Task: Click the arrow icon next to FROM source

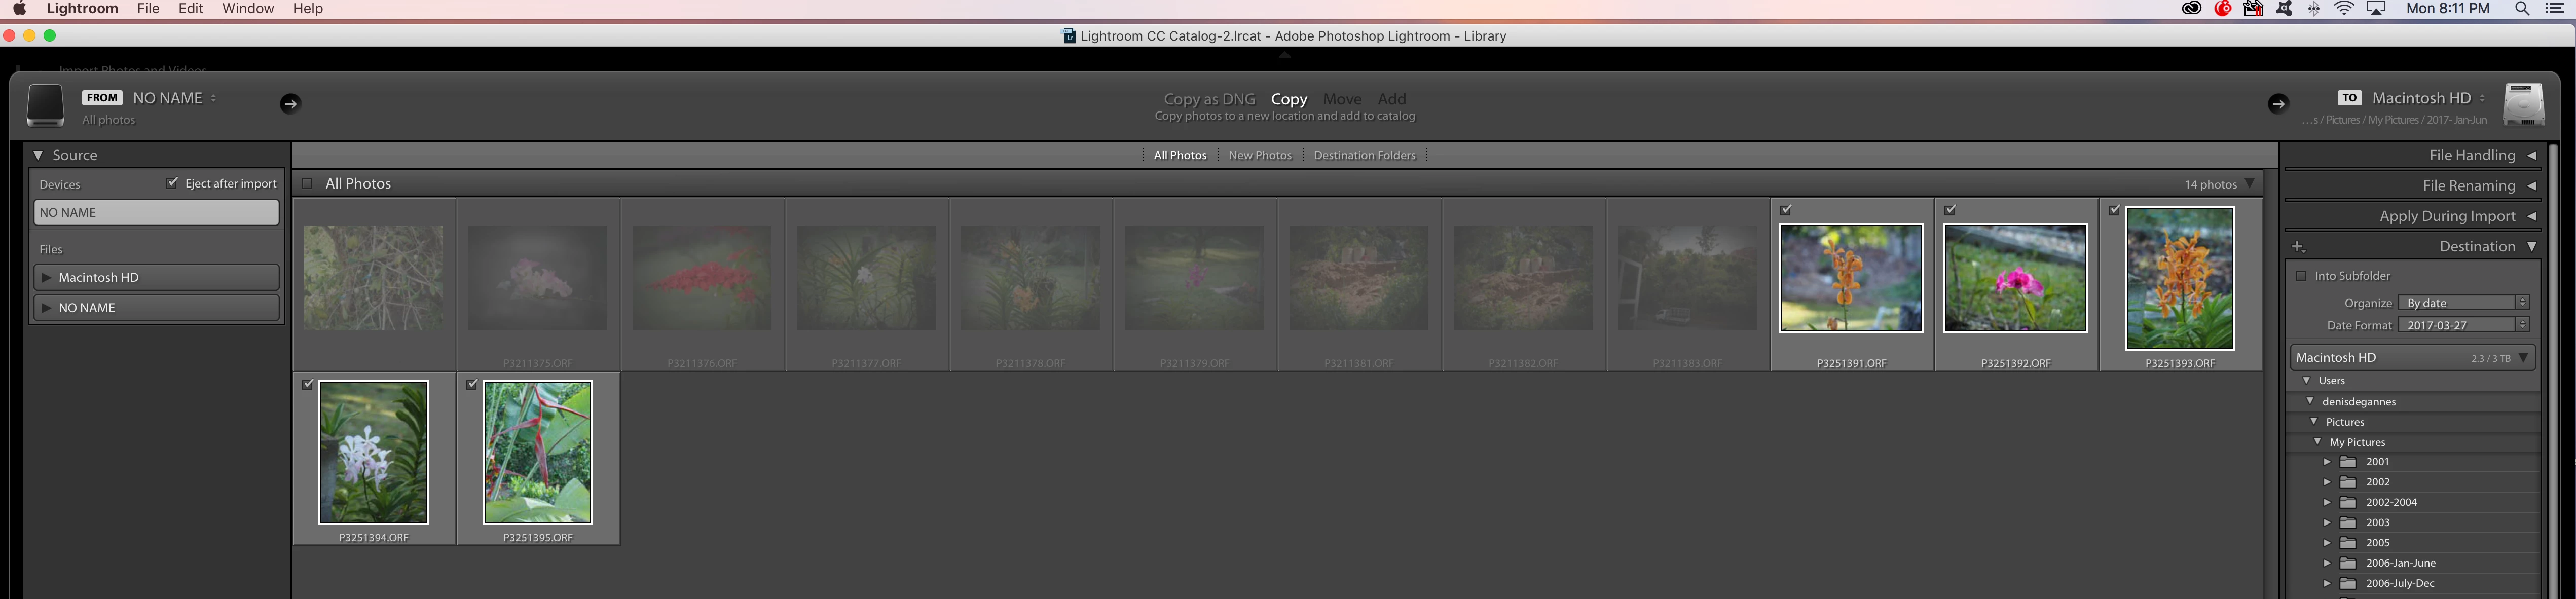Action: [x=290, y=104]
